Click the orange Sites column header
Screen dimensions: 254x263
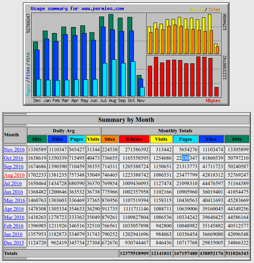click(110, 139)
